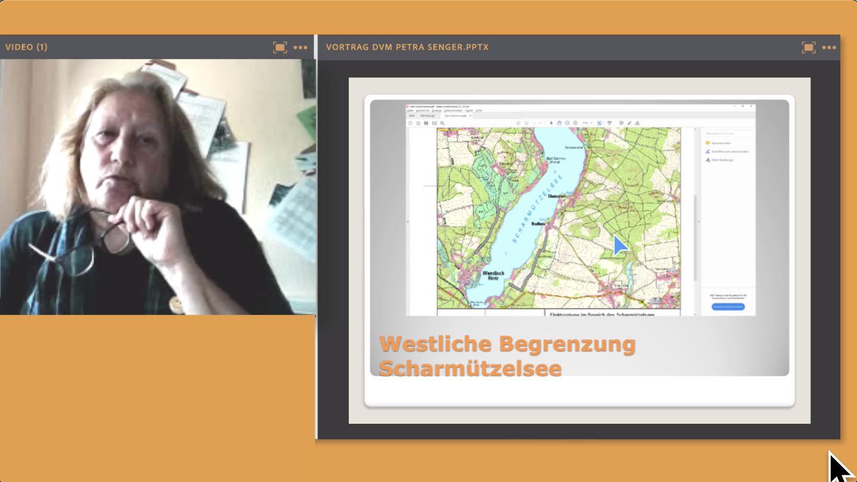This screenshot has height=482, width=857.
Task: Switch to the Werkzeuge tab in Acrobat
Action: pos(427,115)
